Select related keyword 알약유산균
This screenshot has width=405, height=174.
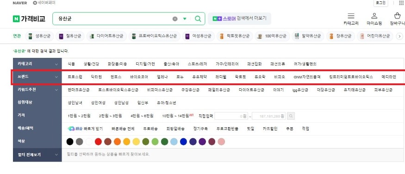(x=308, y=37)
